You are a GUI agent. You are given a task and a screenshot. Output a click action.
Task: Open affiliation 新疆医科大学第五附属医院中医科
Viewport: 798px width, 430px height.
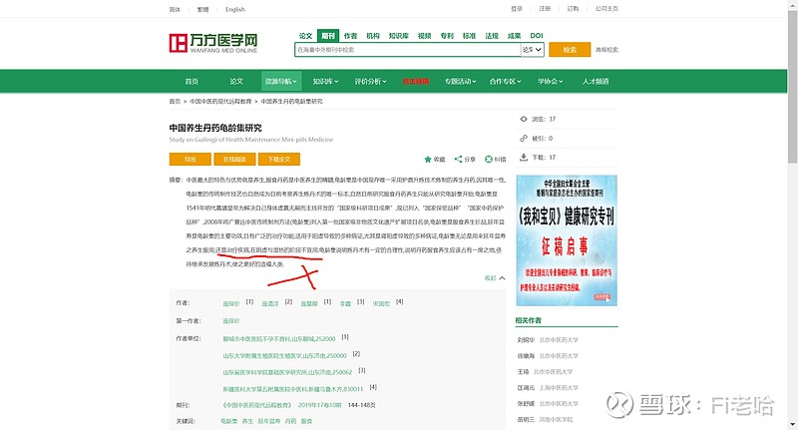(x=293, y=389)
